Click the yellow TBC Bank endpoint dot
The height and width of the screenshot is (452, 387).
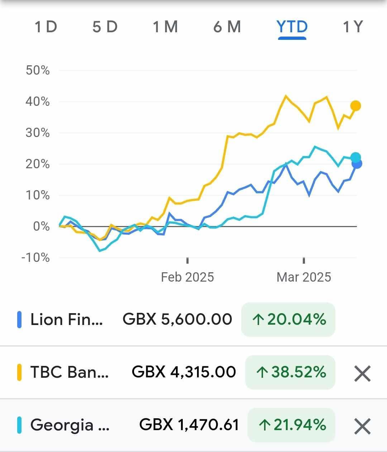(x=355, y=106)
